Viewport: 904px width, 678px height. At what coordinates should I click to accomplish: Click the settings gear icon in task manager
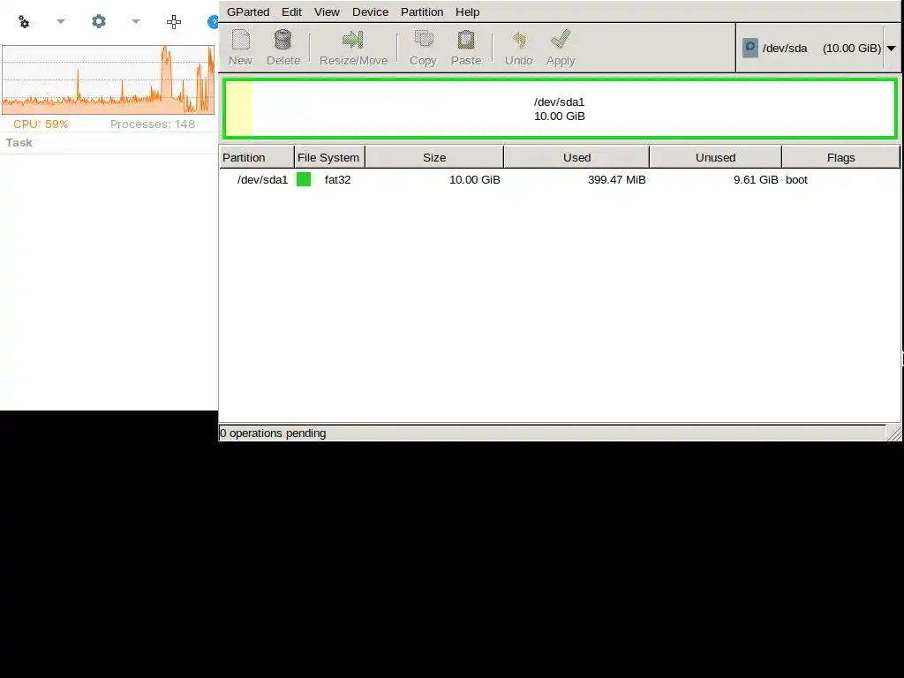point(99,21)
